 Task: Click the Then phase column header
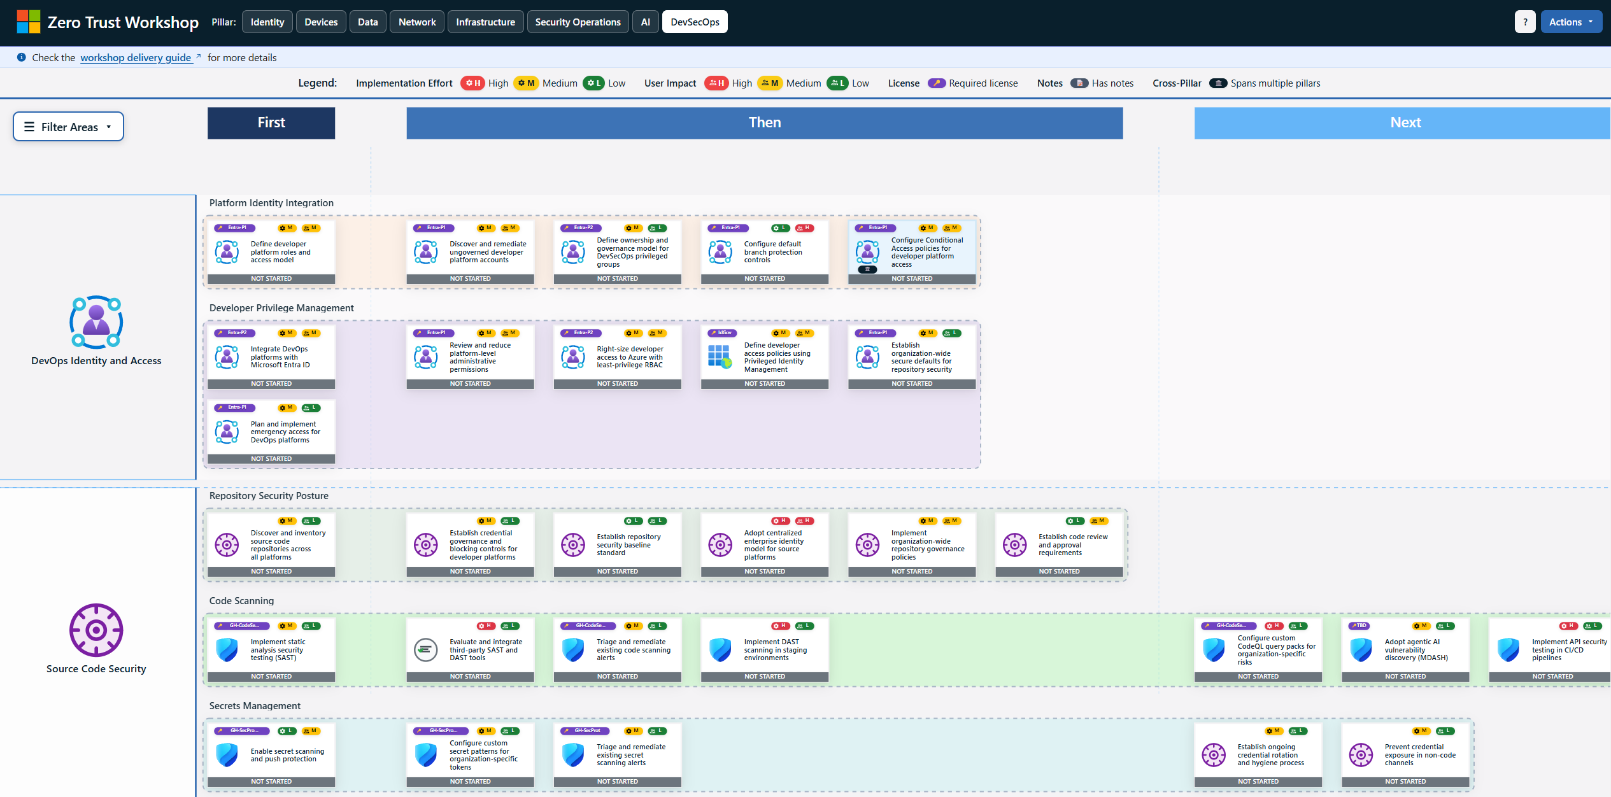[x=765, y=123]
